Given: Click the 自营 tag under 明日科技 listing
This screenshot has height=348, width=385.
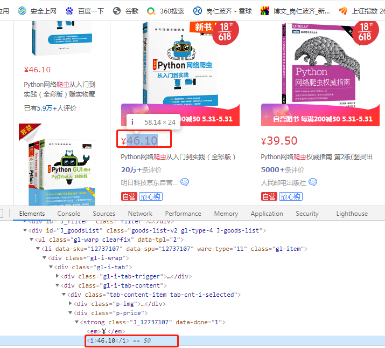Looking at the screenshot, I should [x=129, y=196].
